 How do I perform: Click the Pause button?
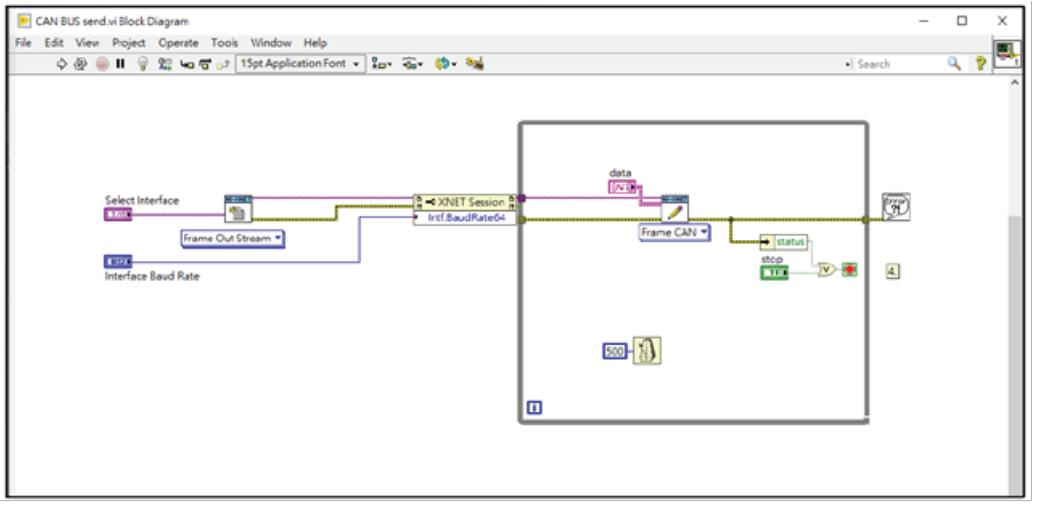[x=120, y=64]
